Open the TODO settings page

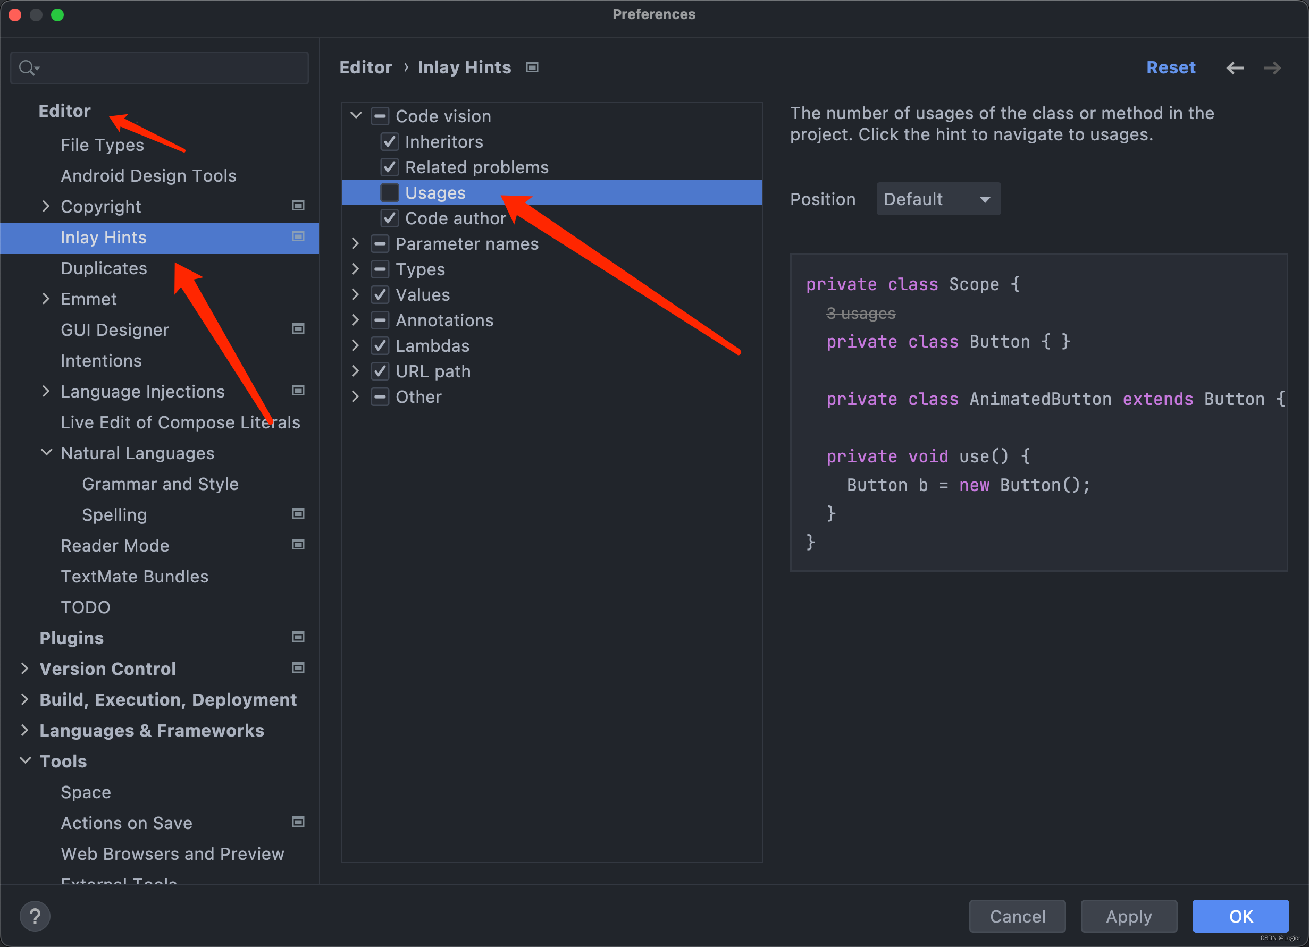[x=86, y=607]
